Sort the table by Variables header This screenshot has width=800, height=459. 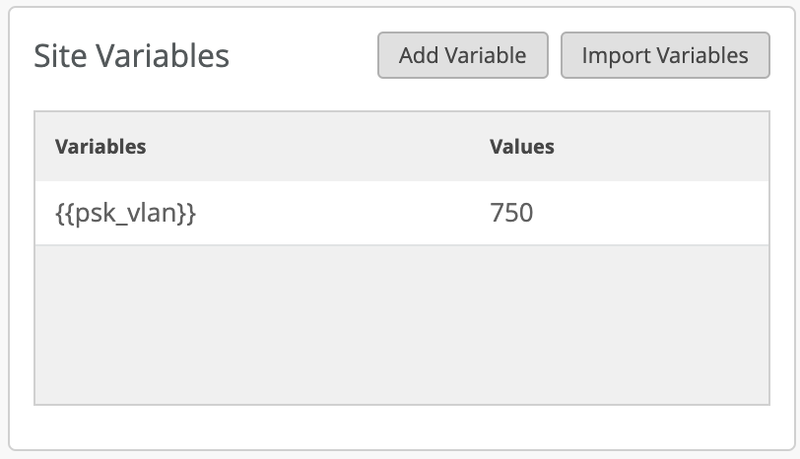100,147
